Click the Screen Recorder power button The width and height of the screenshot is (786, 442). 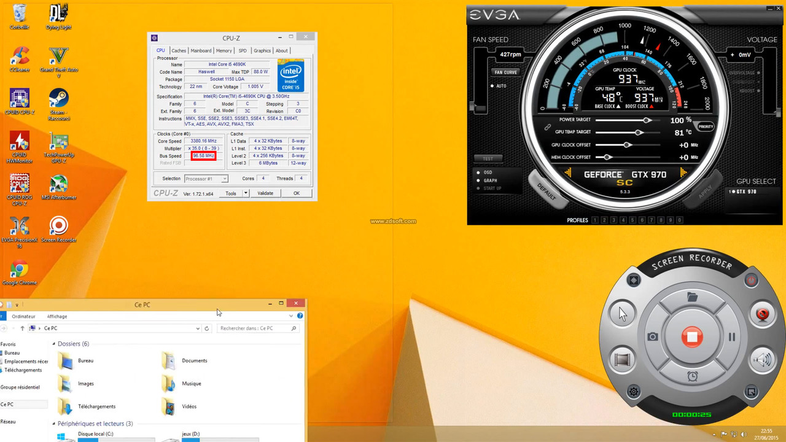(x=751, y=281)
